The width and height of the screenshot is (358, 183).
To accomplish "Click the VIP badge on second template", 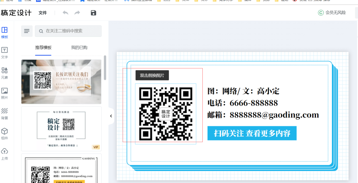I will pos(96,147).
